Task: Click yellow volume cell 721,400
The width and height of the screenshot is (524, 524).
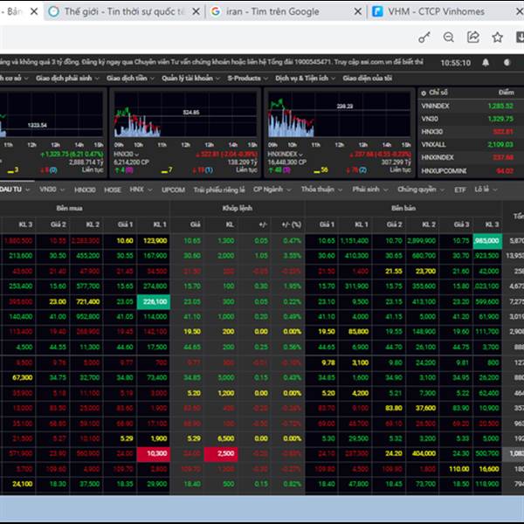Action: pos(88,302)
